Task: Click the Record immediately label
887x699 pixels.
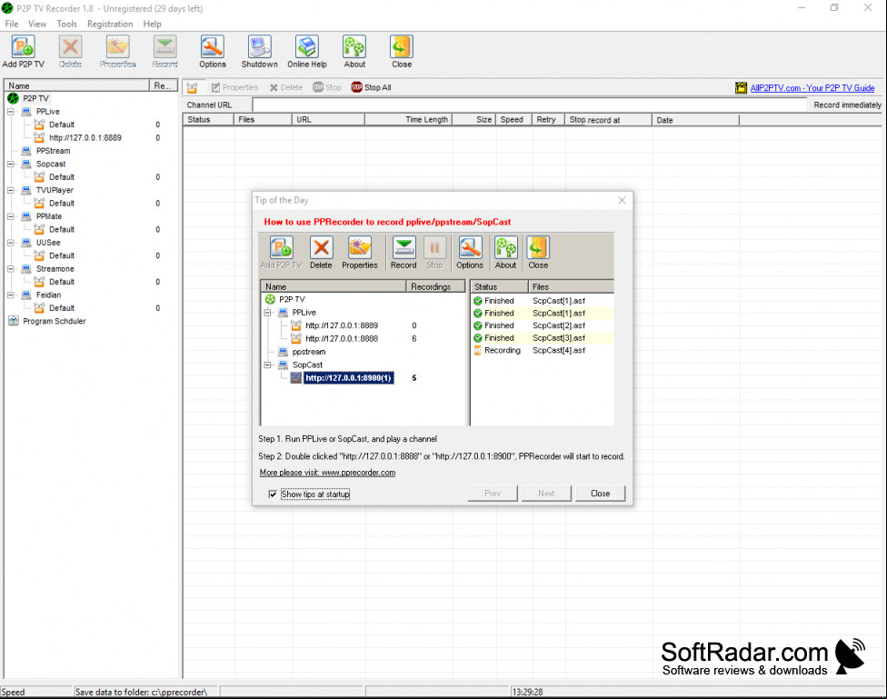Action: click(847, 105)
